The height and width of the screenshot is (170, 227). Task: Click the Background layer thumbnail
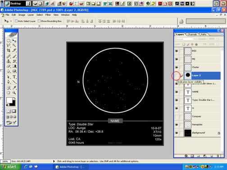point(188,133)
